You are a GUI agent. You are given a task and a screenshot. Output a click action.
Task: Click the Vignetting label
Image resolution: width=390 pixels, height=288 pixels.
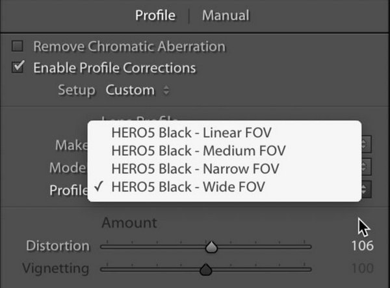[x=56, y=269]
